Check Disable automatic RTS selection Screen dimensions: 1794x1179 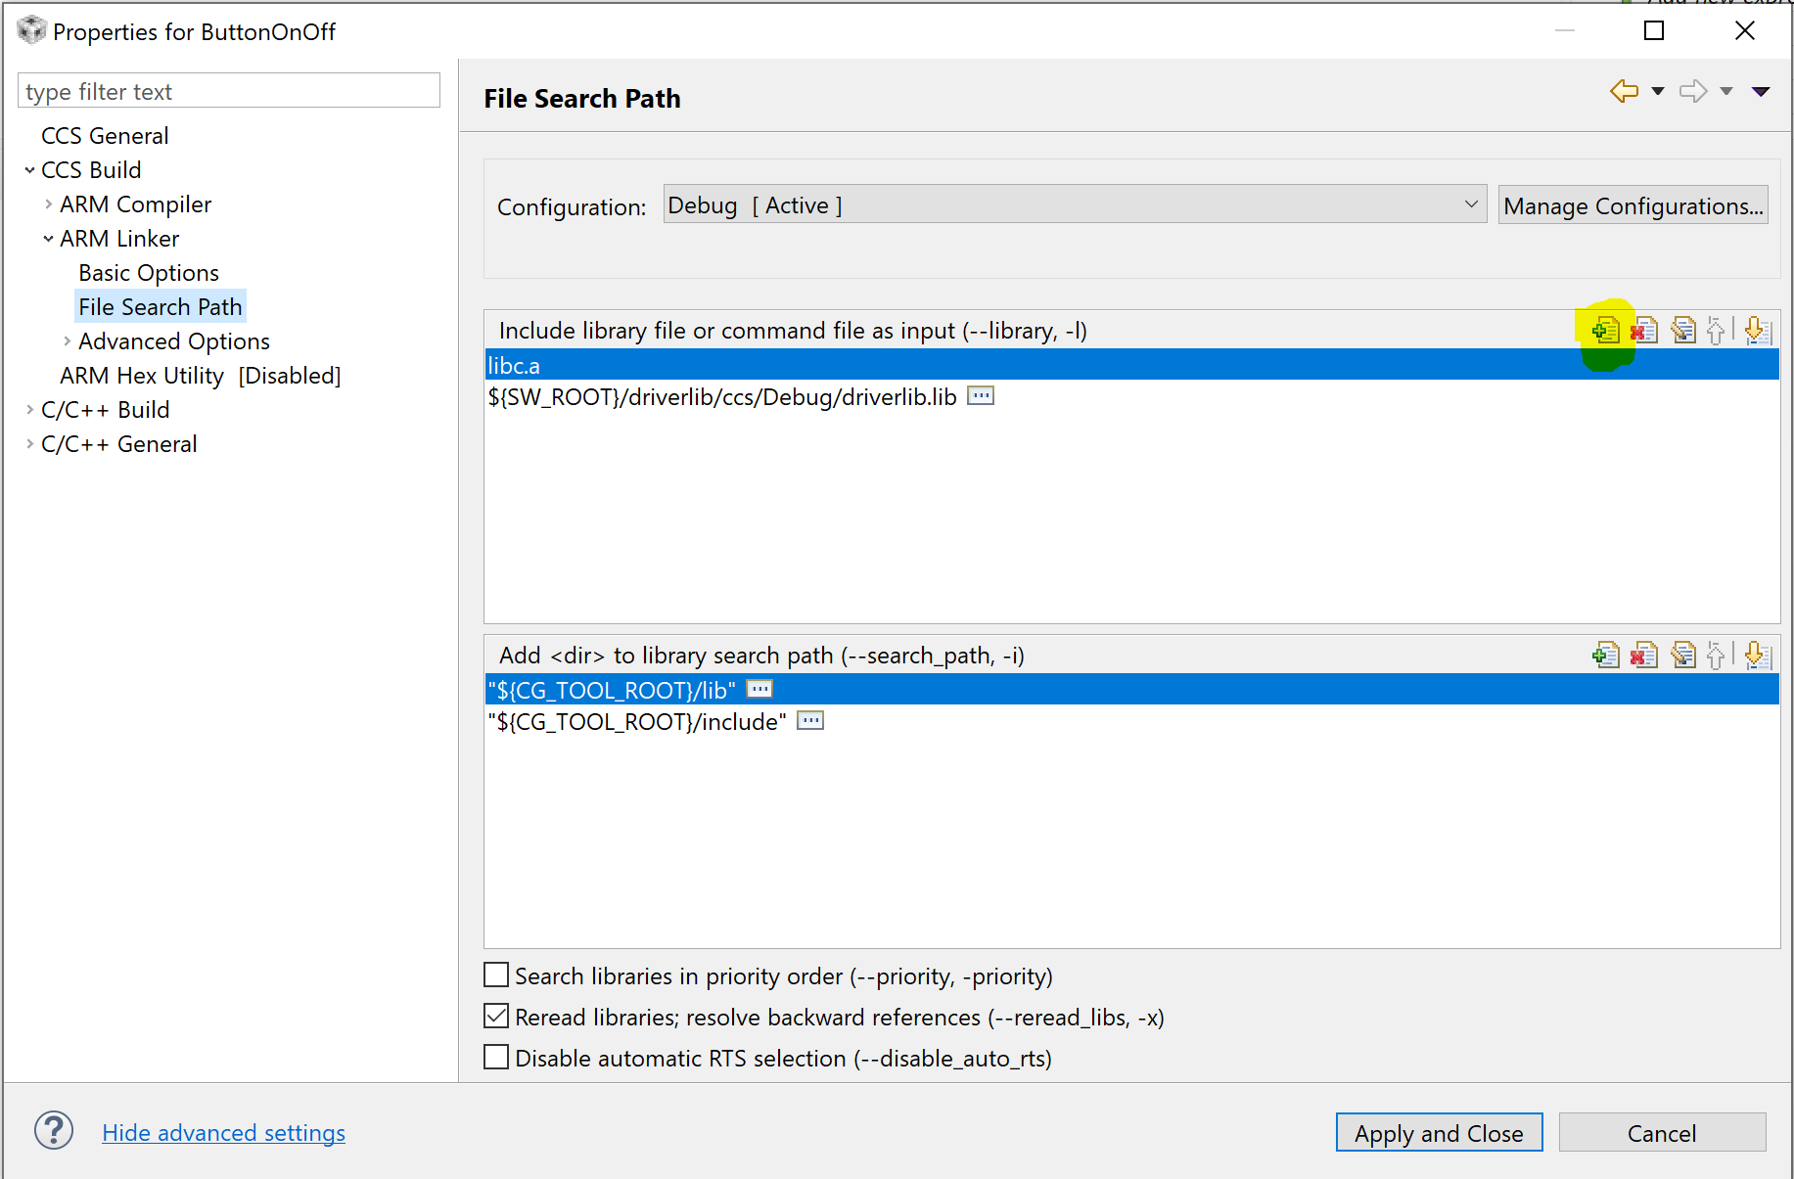coord(497,1058)
